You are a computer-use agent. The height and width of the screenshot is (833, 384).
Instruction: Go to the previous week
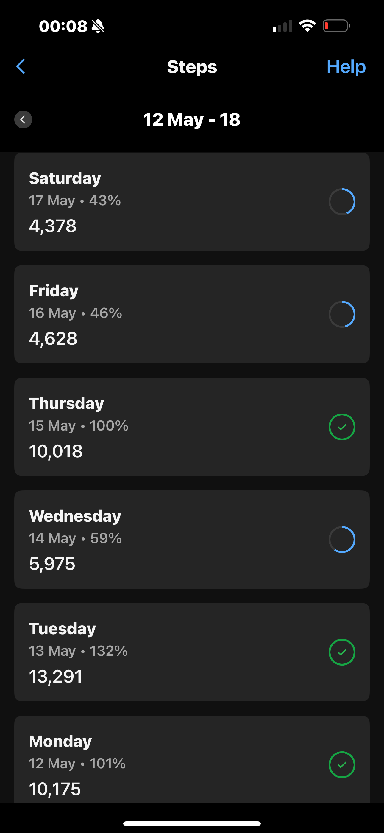[23, 120]
